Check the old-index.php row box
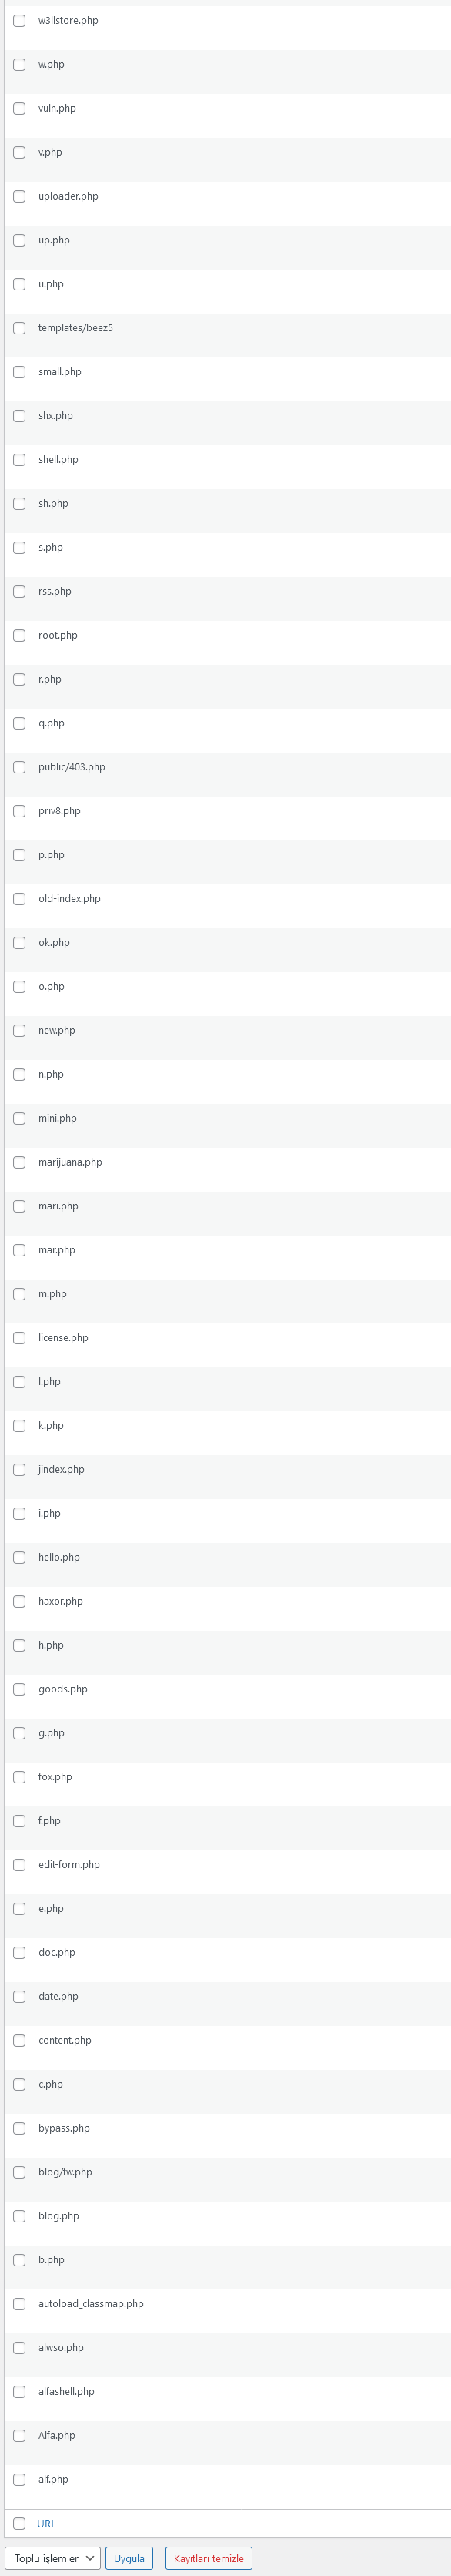This screenshot has width=451, height=2576. (19, 899)
